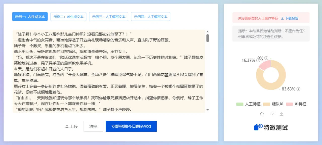The image size is (322, 145).
Task: Choose 示例四：人工编写文本 example tab
Action: (x=151, y=17)
